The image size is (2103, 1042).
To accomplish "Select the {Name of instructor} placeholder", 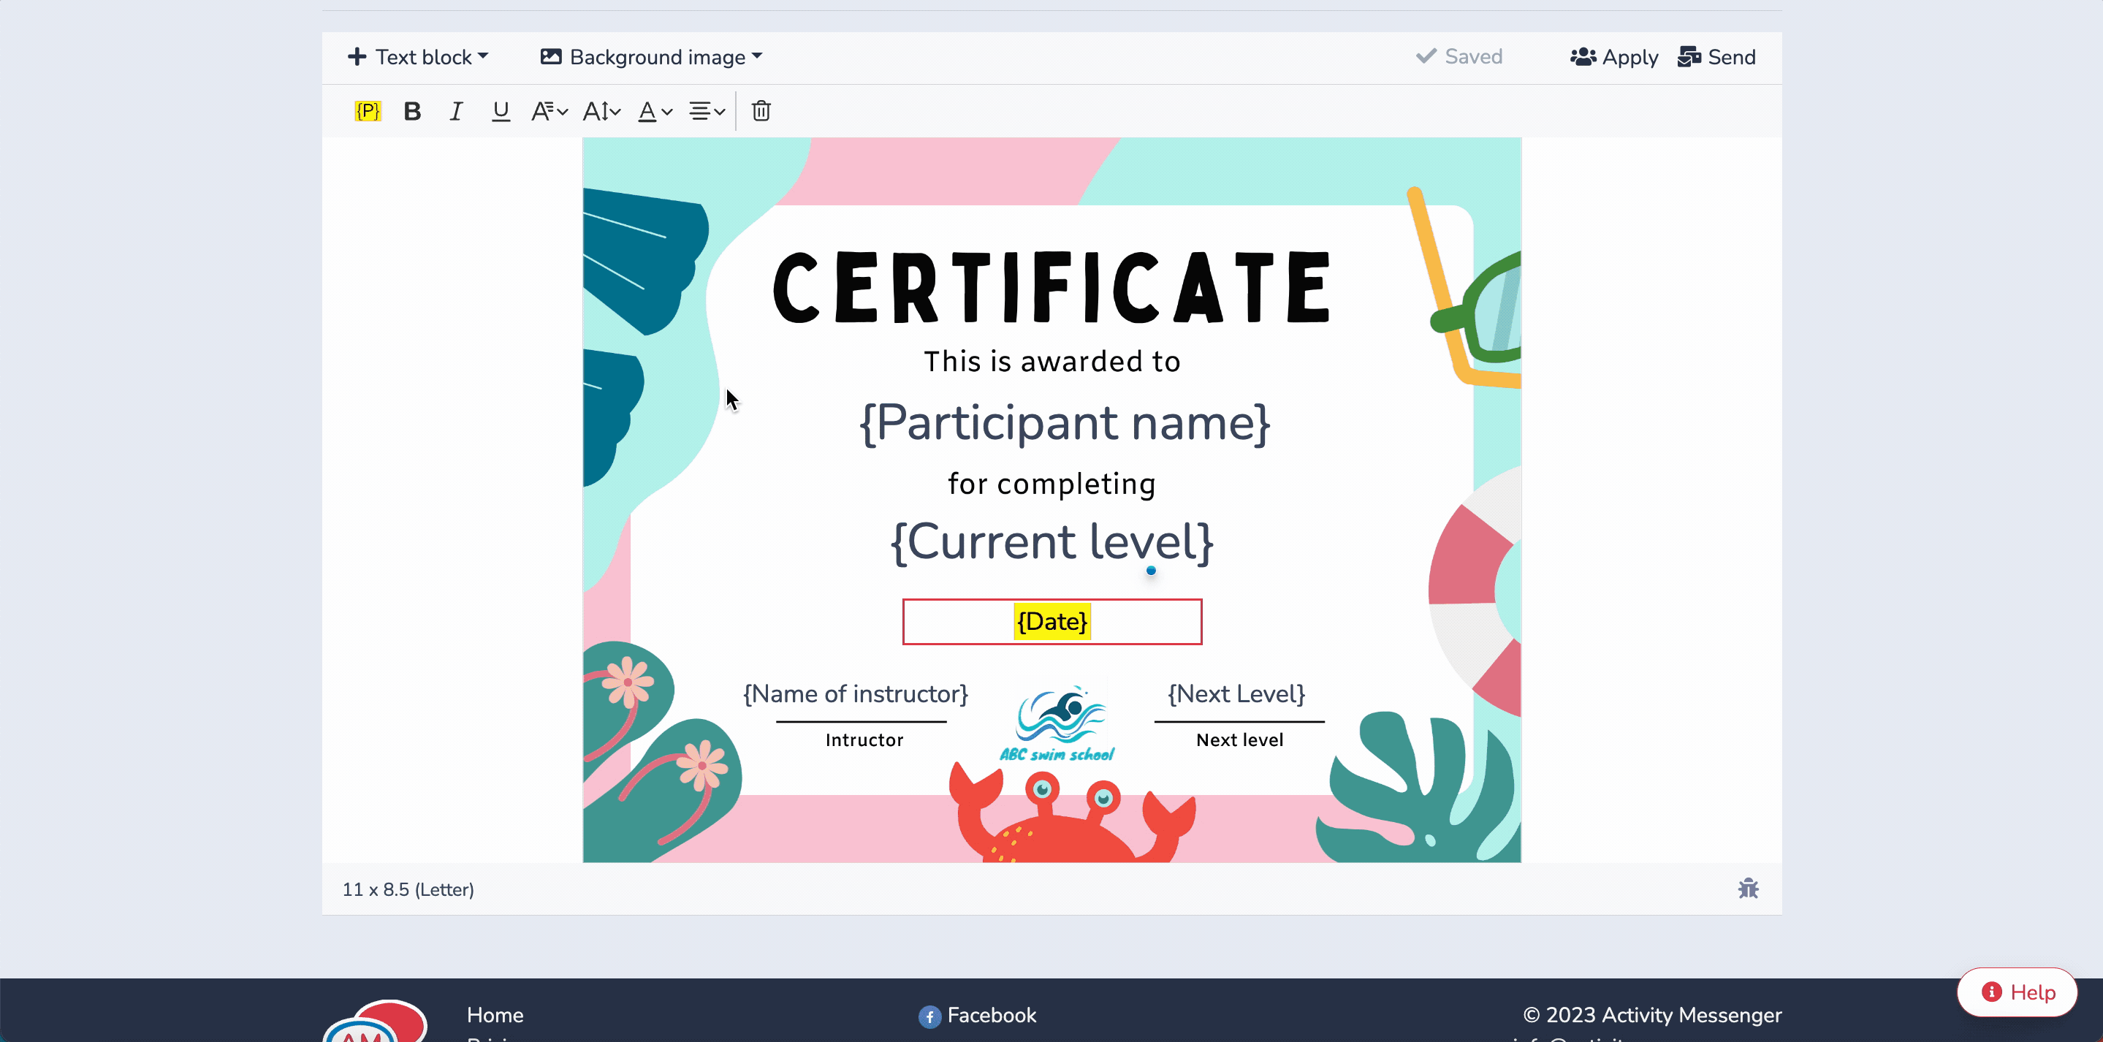I will click(x=856, y=694).
